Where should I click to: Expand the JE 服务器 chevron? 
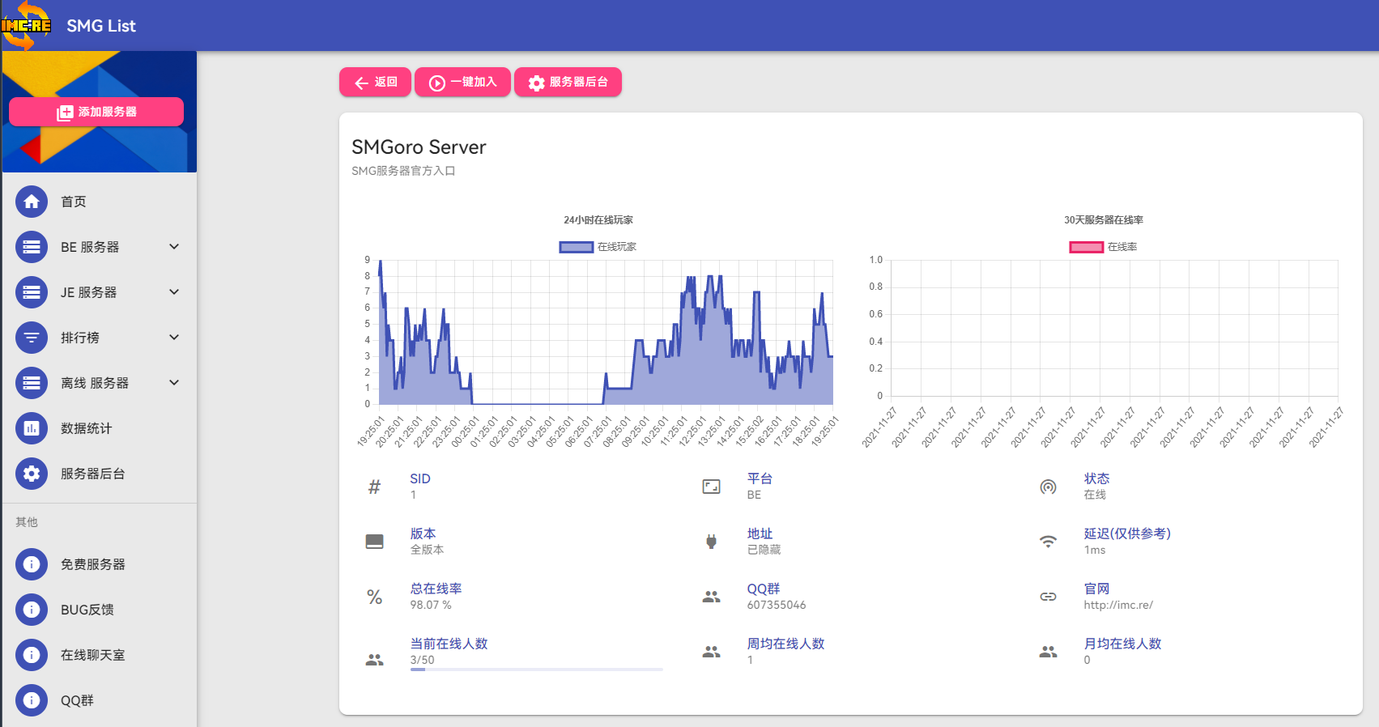click(x=174, y=292)
